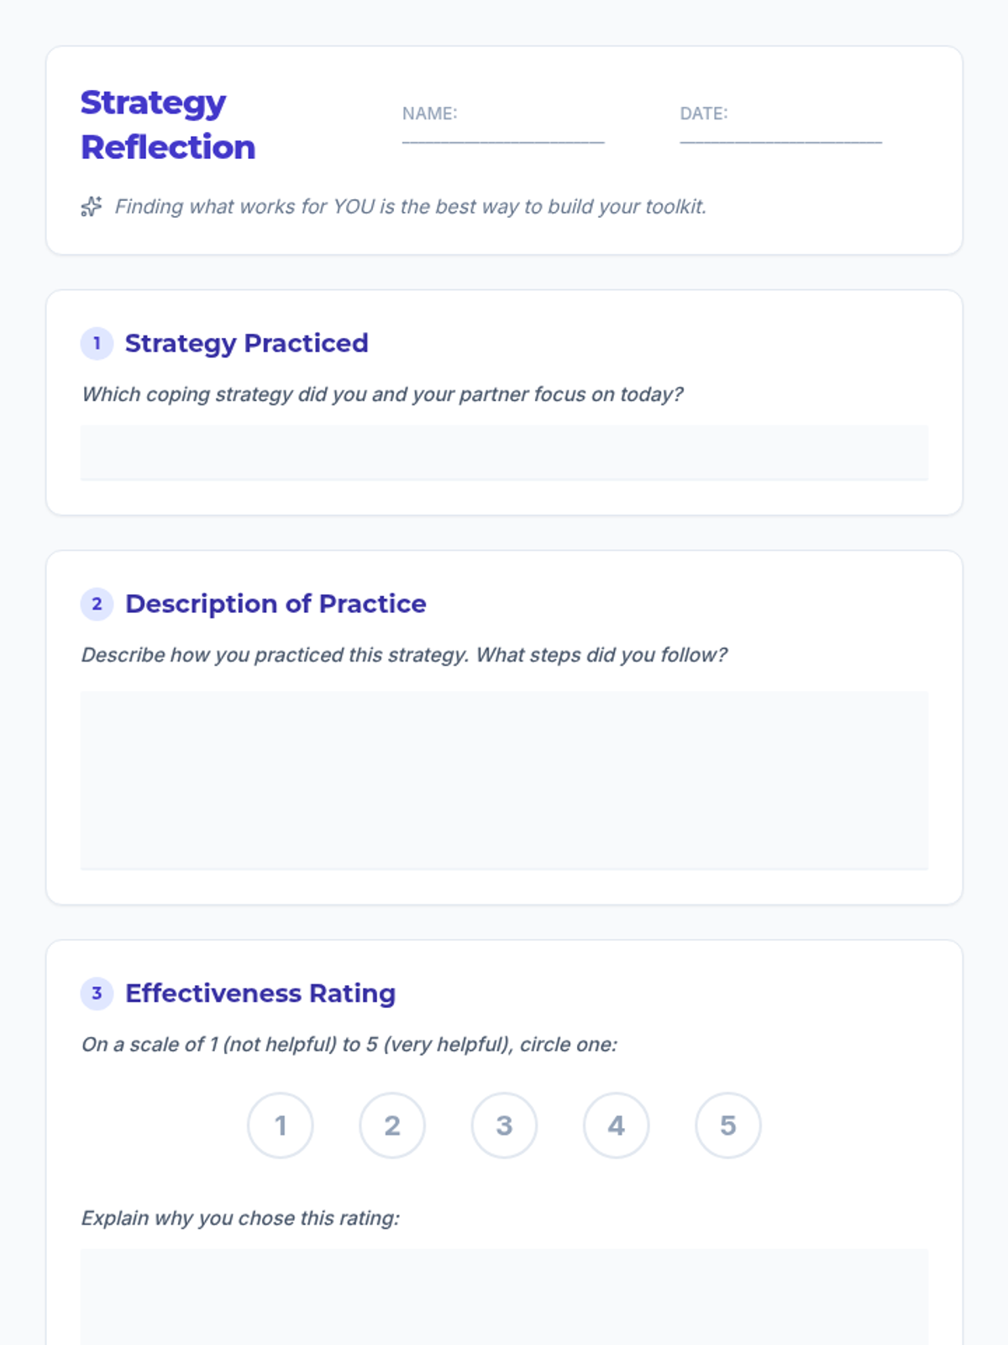Click the NAME label
1008x1345 pixels.
(429, 113)
